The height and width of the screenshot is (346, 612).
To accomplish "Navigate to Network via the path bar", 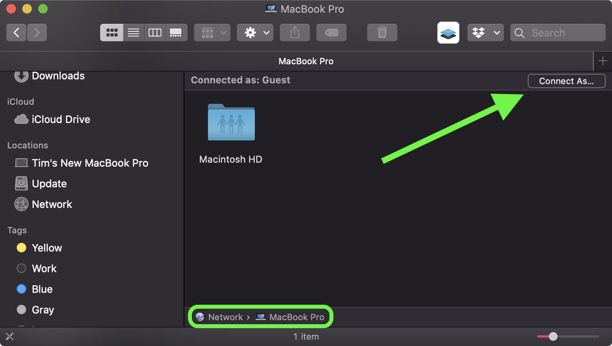I will [x=225, y=317].
